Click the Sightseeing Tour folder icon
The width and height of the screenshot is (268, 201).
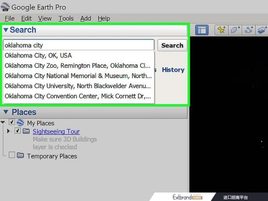click(x=26, y=131)
